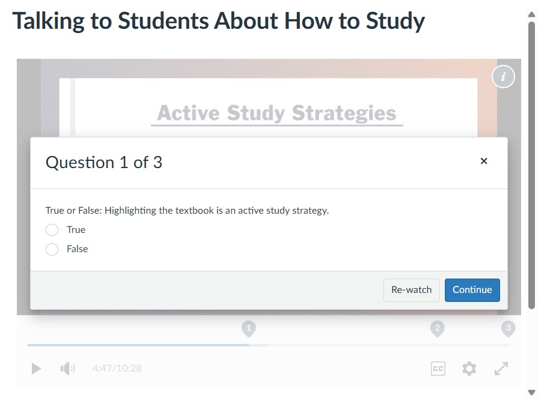Click the video progress bar
This screenshot has width=559, height=407.
click(x=269, y=345)
